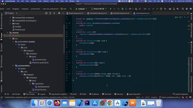Open App Inspection tool window
This screenshot has width=193, height=108.
(x=134, y=94)
